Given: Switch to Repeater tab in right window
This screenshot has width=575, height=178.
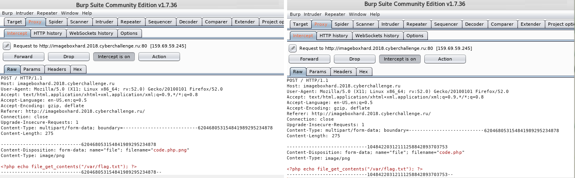Looking at the screenshot, I should click(417, 24).
